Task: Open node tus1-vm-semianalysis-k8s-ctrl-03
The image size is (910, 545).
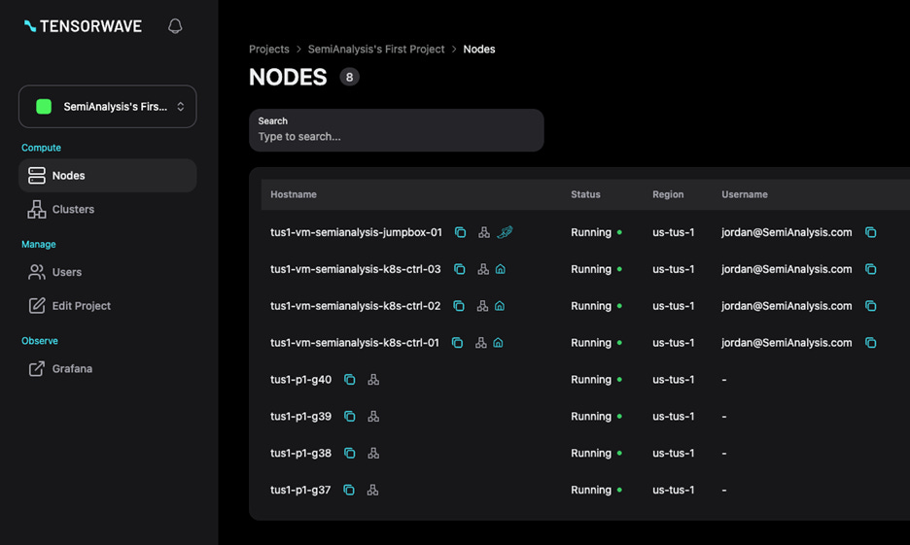Action: pos(355,269)
